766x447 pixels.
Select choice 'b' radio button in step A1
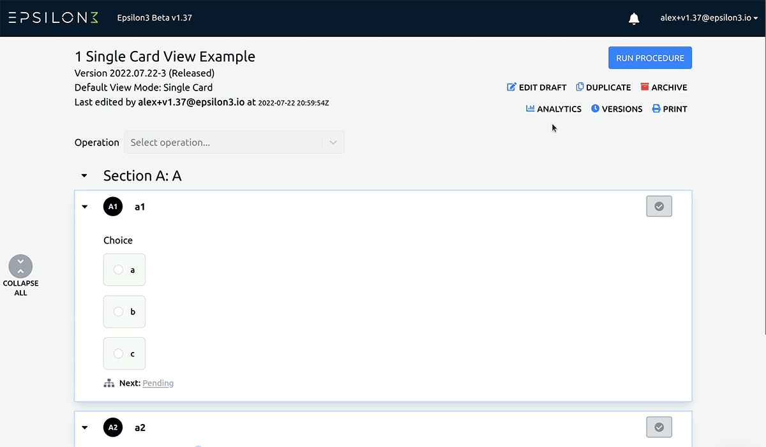click(118, 312)
